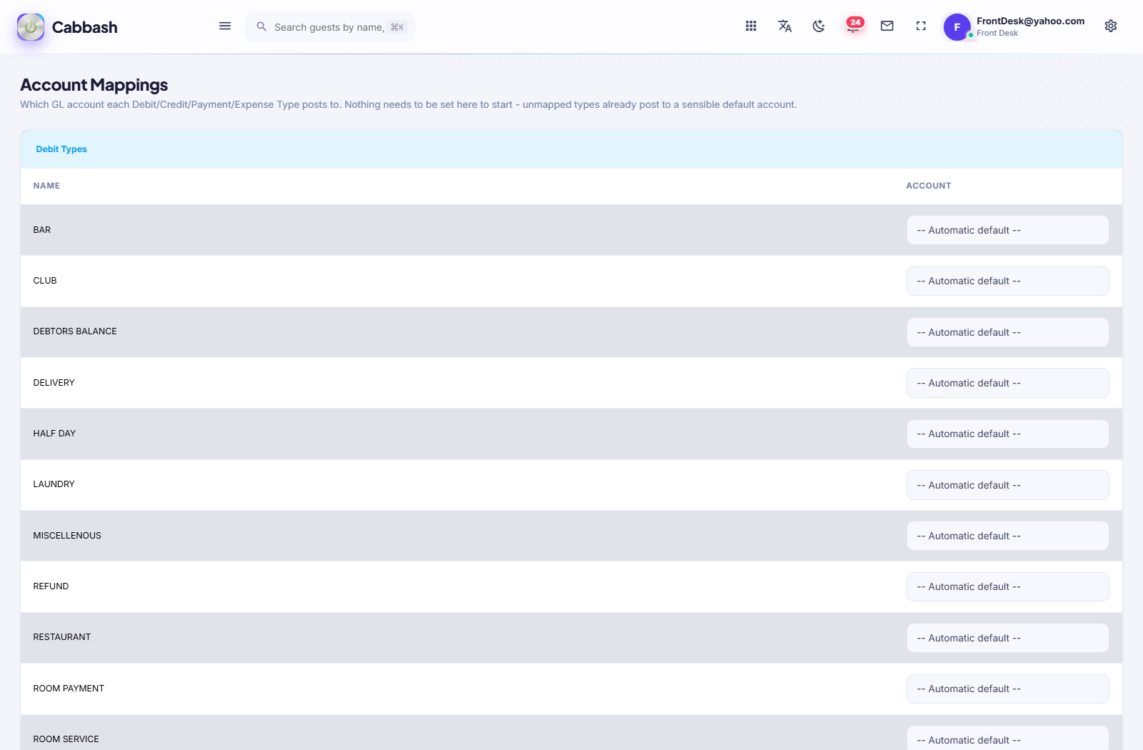
Task: Select the ROOM PAYMENT row name
Action: 69,689
